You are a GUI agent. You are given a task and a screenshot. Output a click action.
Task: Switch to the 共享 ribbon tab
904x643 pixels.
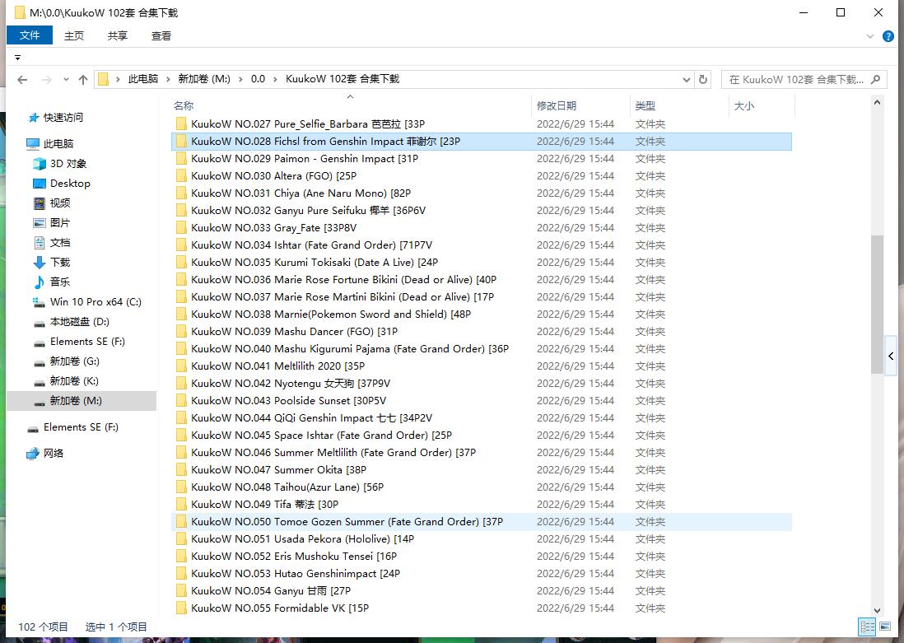[x=118, y=35]
